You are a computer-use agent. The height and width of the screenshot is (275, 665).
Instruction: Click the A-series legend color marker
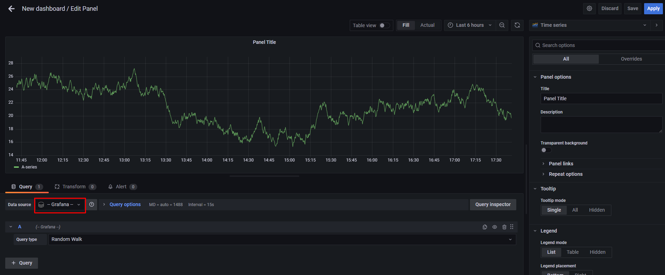tap(16, 167)
